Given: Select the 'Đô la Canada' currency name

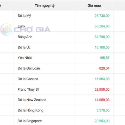Looking at the screenshot, I should pyautogui.click(x=28, y=79).
